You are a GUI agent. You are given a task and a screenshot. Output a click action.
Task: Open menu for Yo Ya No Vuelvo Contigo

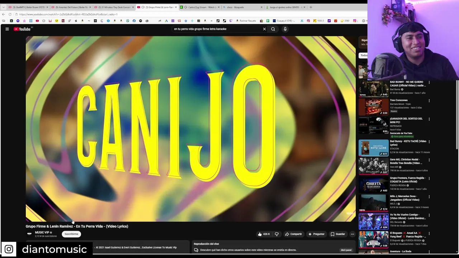tap(429, 215)
